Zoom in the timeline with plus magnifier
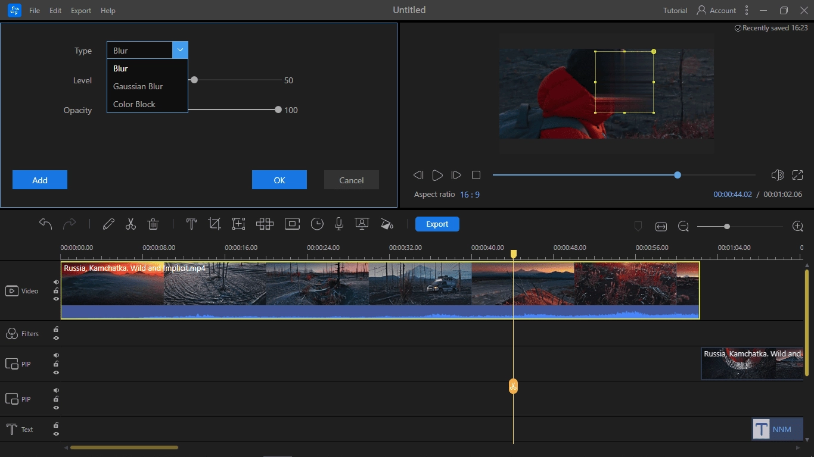 point(798,226)
